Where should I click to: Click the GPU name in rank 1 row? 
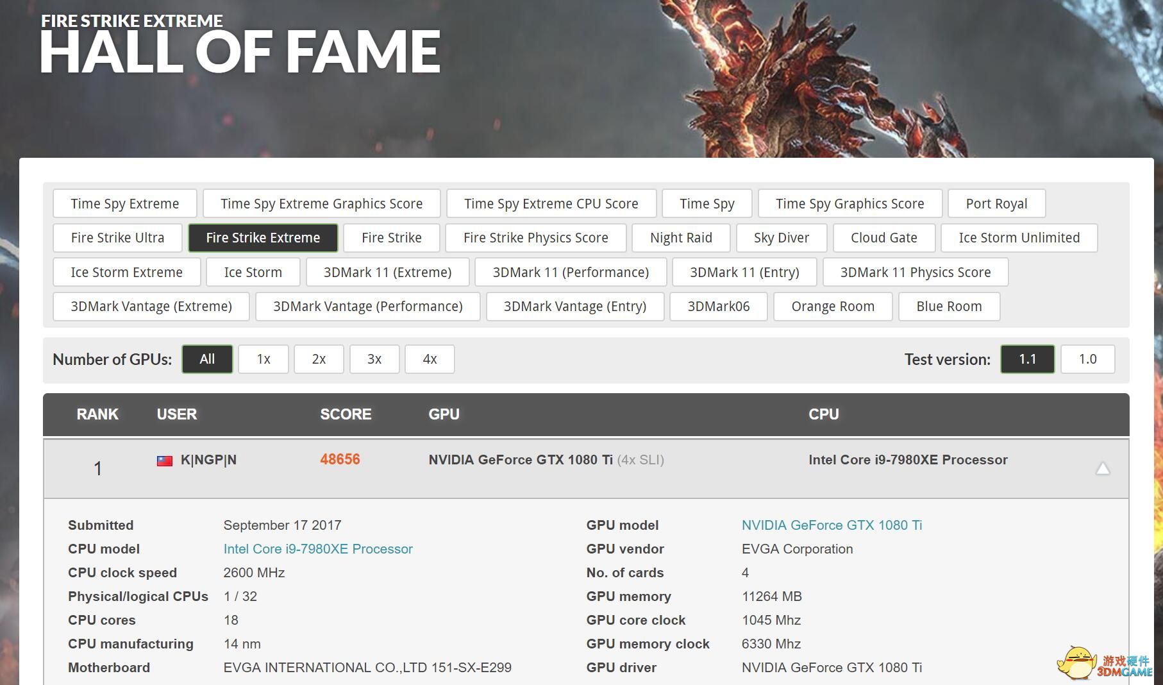tap(521, 460)
